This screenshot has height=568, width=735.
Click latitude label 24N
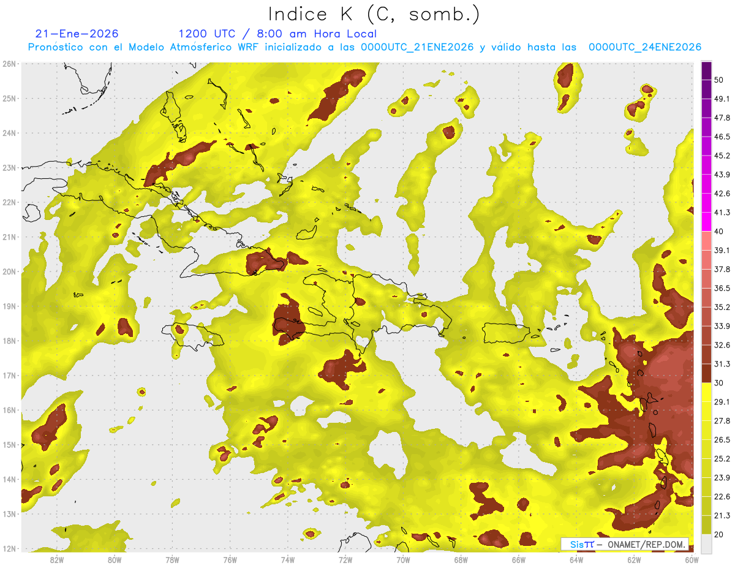9,133
